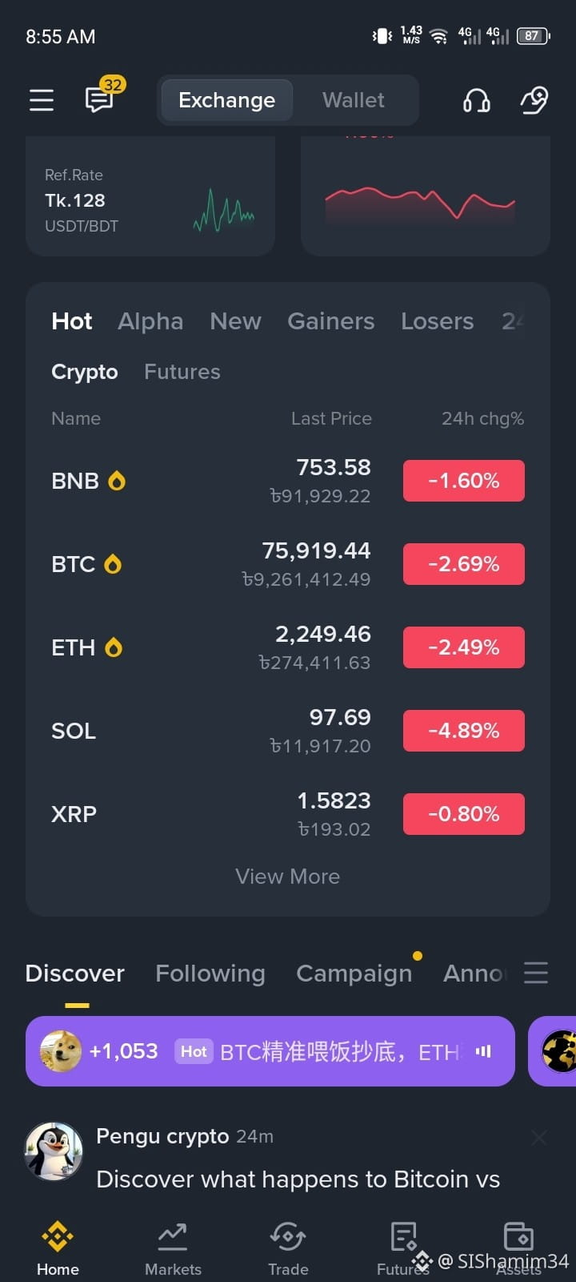This screenshot has height=1282, width=576.
Task: Open the USDT/BDT reference rate card
Action: pos(150,196)
